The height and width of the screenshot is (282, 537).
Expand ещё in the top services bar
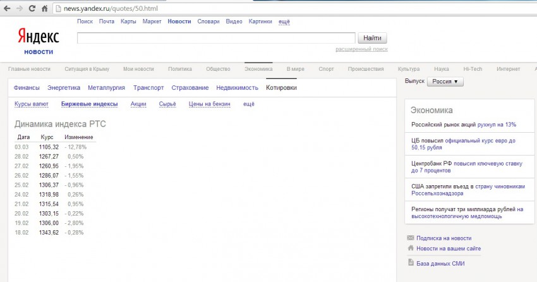click(284, 21)
